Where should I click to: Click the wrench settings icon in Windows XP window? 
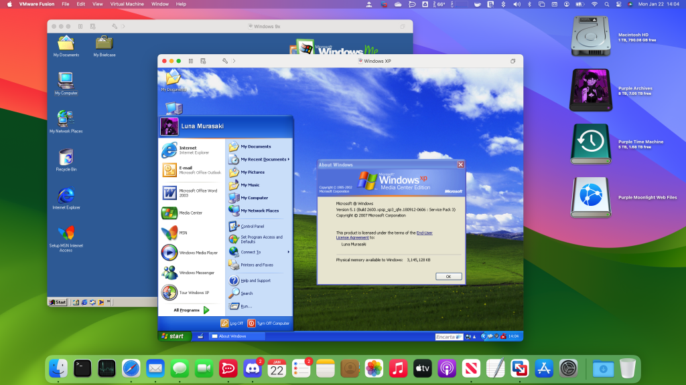click(225, 61)
